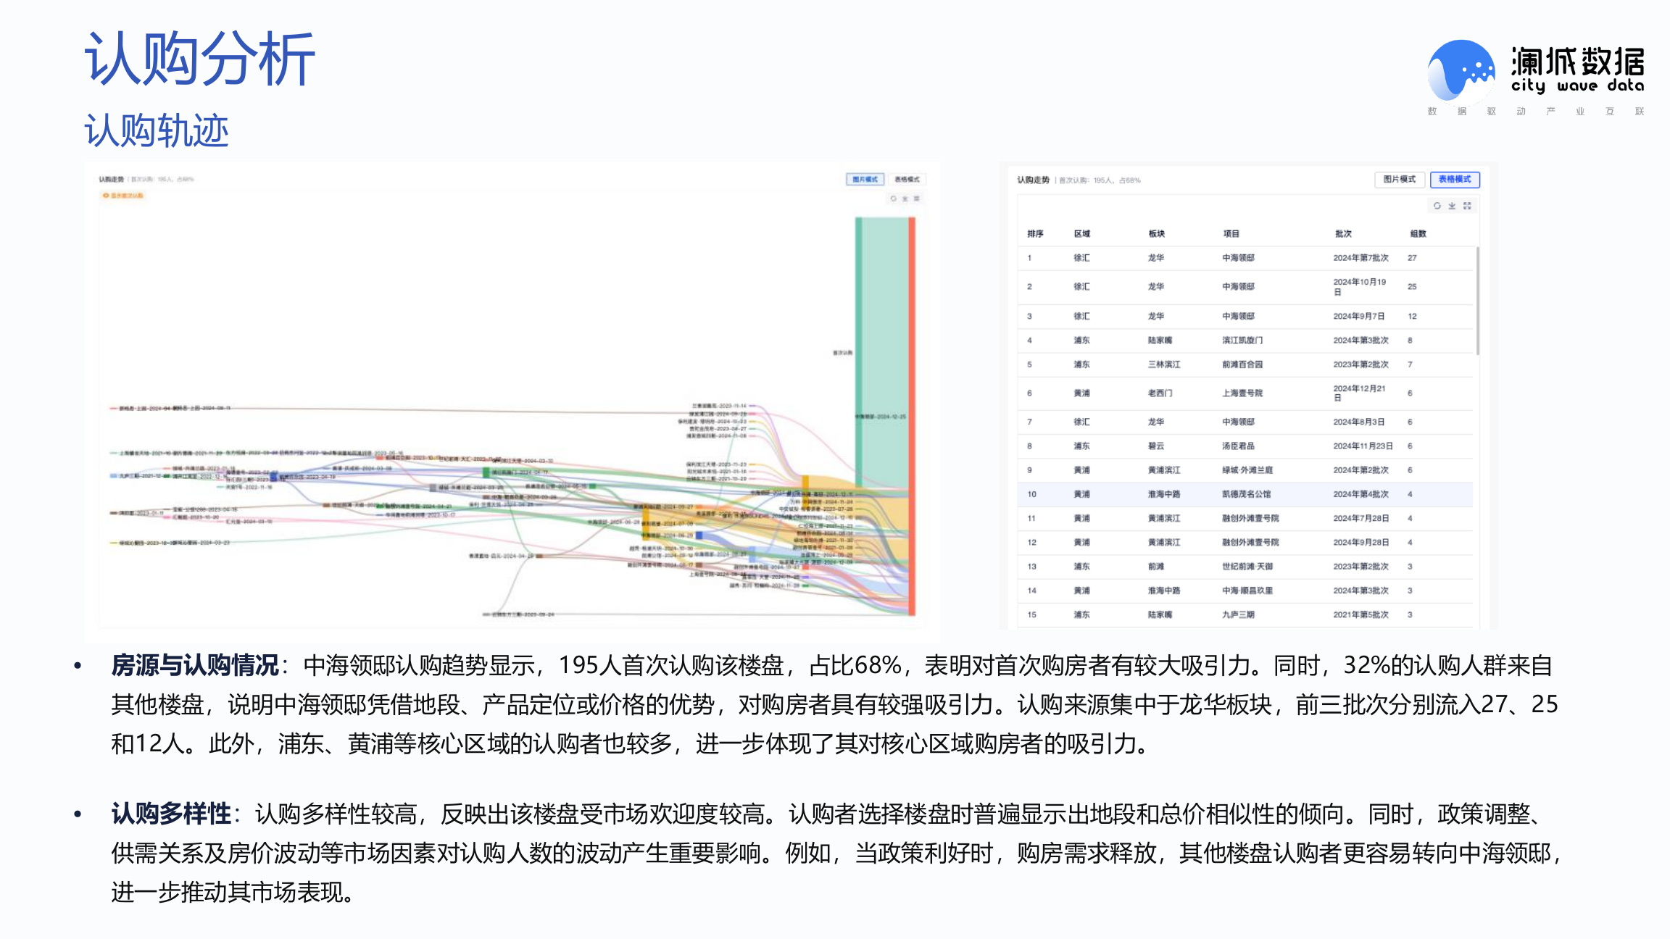This screenshot has height=939, width=1670.
Task: Click the 前滩百合园 project cell
Action: tap(1242, 364)
